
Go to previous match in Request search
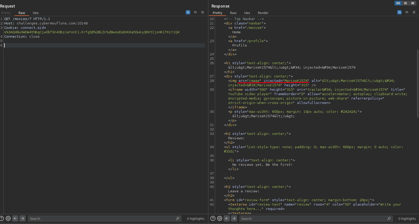[x=15, y=219]
